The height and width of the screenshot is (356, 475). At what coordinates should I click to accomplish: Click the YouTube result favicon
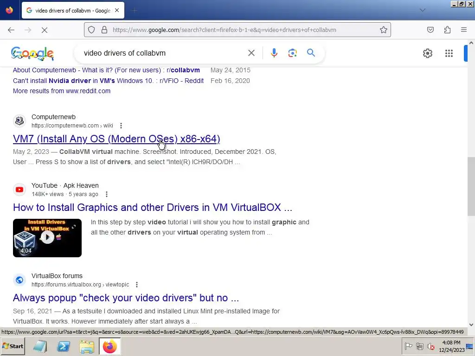click(19, 190)
